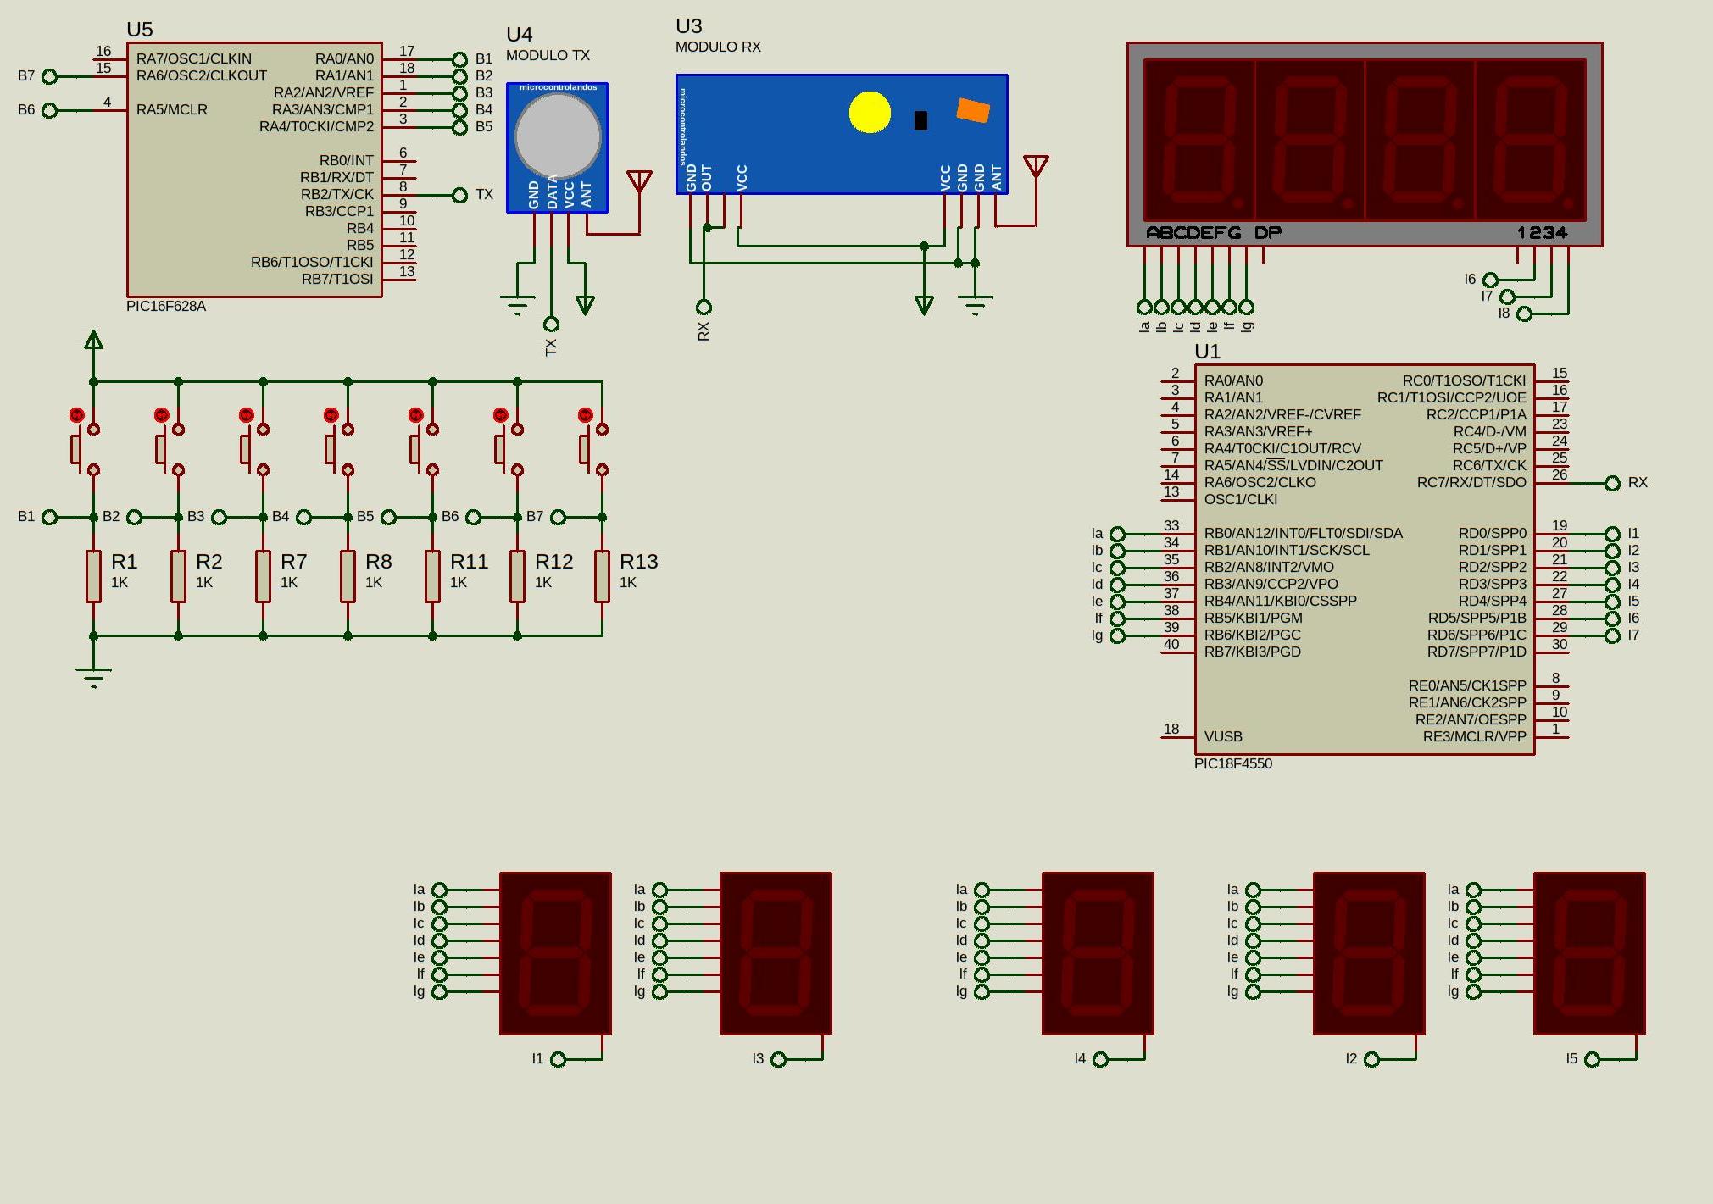Click the power arrow terminal above pushbuttons
This screenshot has height=1204, width=1713.
tap(93, 341)
